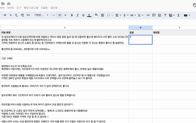
Task: Select the review starting '정면에서 쏘는건 대 만족입니다'
Action: [65, 68]
